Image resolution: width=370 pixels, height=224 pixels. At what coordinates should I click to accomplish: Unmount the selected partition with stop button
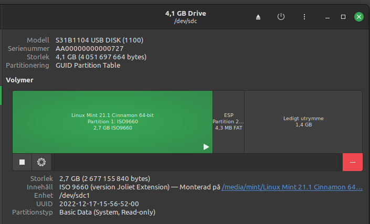pyautogui.click(x=22, y=162)
